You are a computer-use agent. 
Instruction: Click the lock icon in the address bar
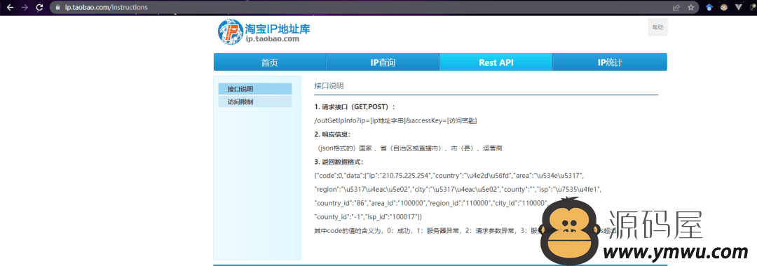pos(58,8)
